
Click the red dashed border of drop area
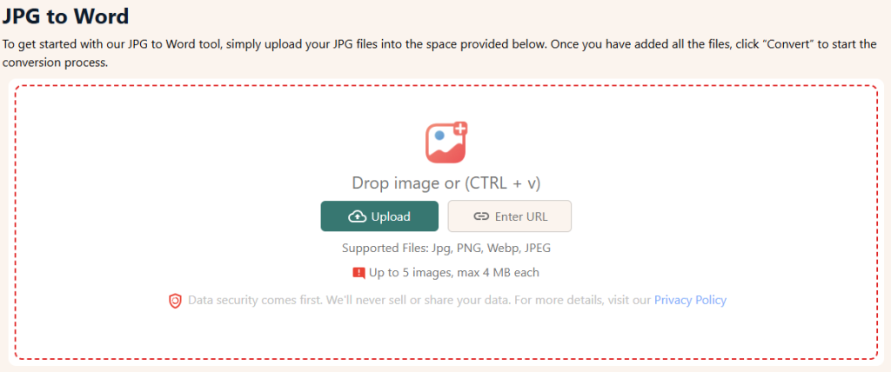446,86
